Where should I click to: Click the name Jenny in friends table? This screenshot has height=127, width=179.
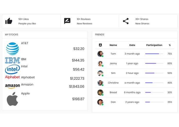tap(113, 63)
